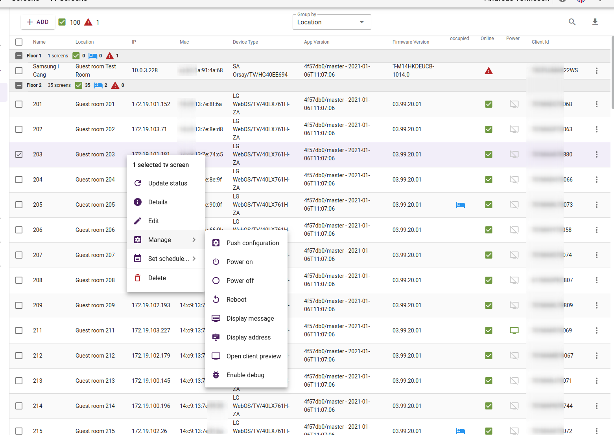The width and height of the screenshot is (614, 435).
Task: Expand the Set schedule submenu arrow
Action: (x=194, y=259)
